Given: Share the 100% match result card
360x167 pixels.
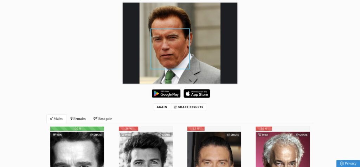Looking at the screenshot, I should coord(96,135).
